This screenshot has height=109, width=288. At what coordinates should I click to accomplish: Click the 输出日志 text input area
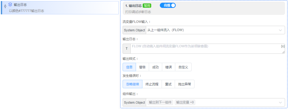[208, 49]
